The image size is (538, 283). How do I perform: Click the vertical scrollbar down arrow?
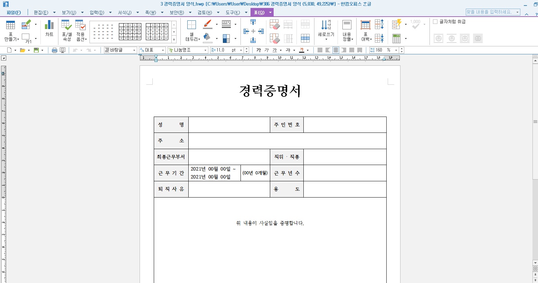(535, 263)
